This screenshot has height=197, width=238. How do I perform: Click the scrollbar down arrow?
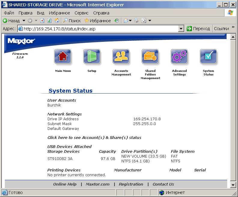pyautogui.click(x=233, y=185)
